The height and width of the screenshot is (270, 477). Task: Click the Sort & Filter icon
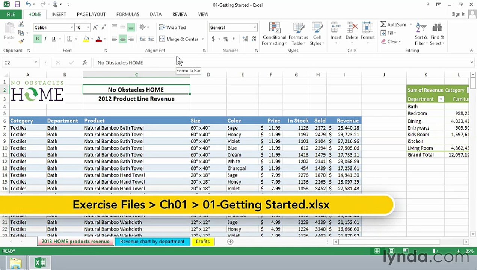(x=421, y=28)
